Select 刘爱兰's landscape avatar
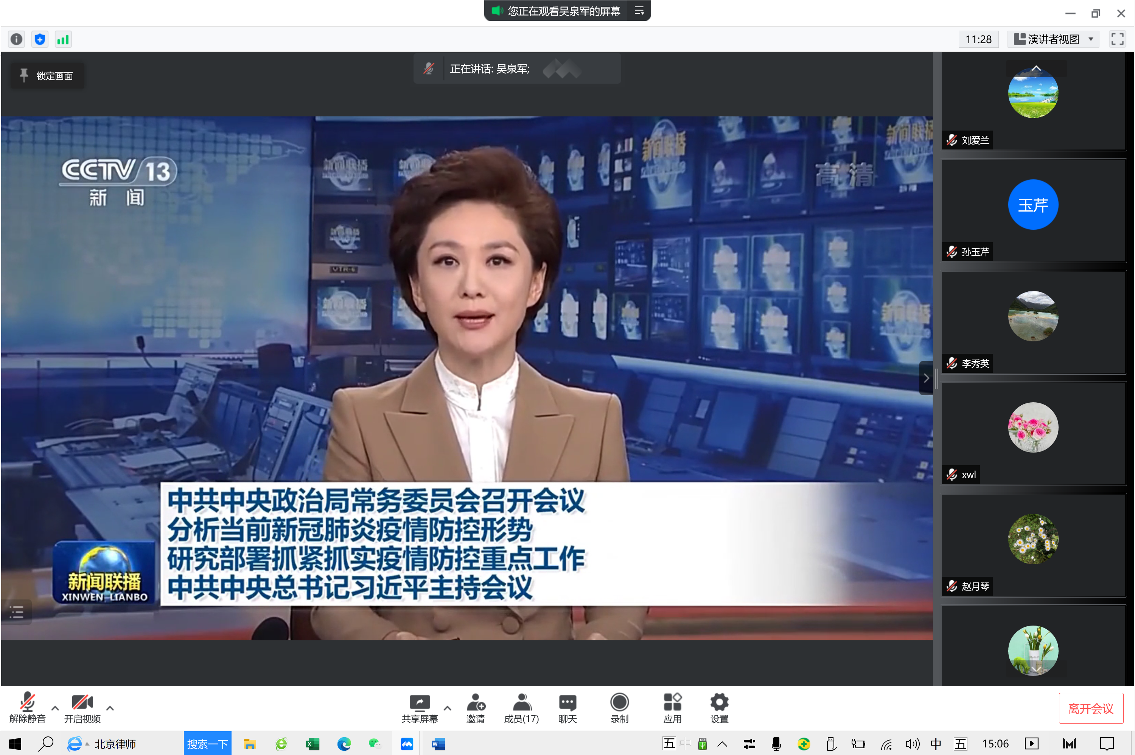This screenshot has height=755, width=1135. tap(1033, 93)
